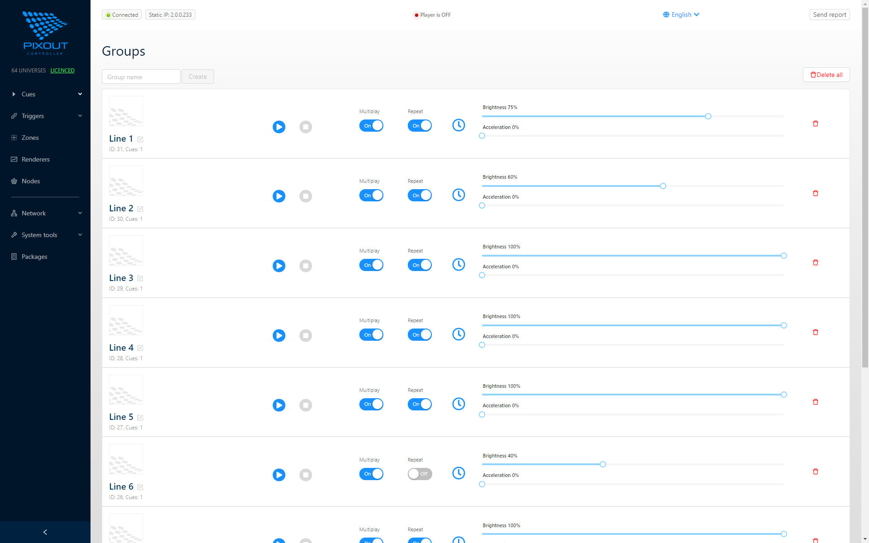Enable Repeat for Line 6
This screenshot has width=869, height=543.
coord(420,474)
